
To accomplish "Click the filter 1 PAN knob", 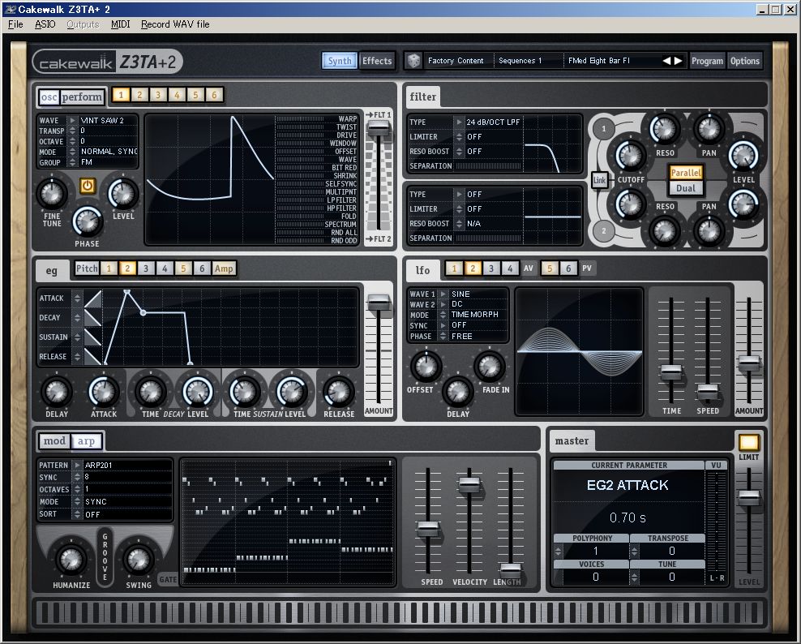I will tap(709, 129).
